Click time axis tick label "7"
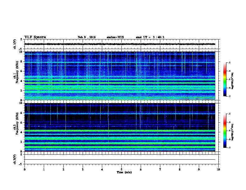This screenshot has width=246, height=190. click(160, 170)
